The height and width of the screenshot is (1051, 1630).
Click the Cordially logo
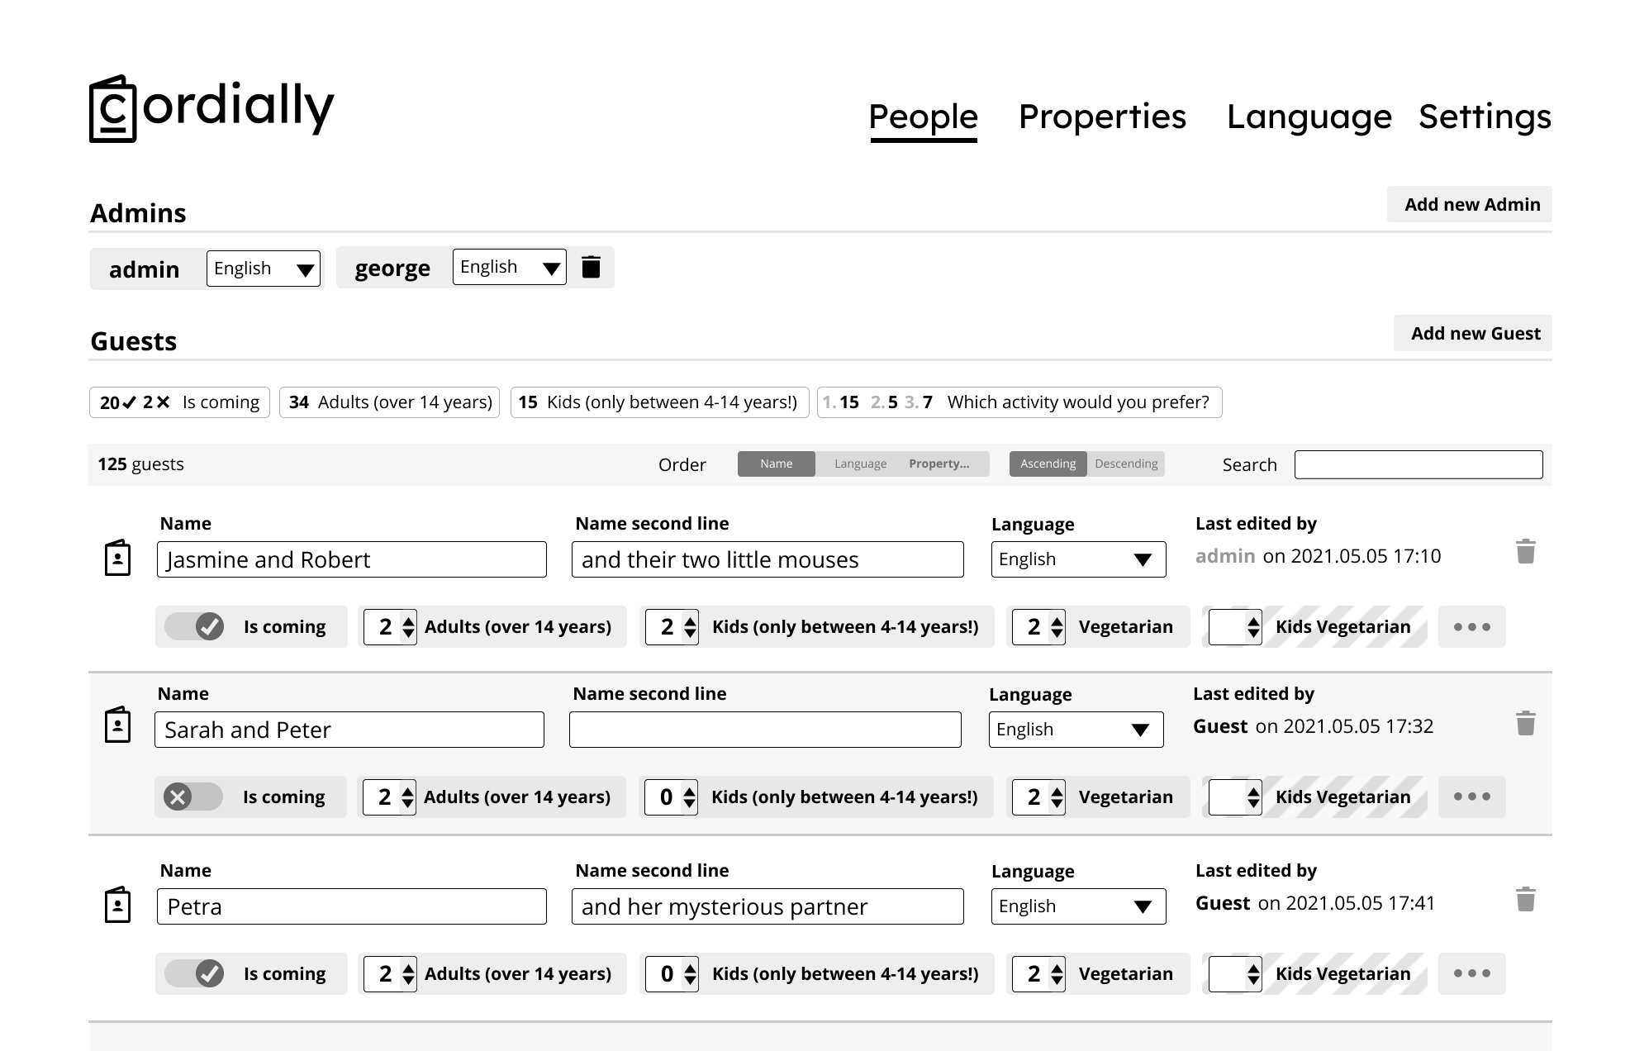coord(211,109)
